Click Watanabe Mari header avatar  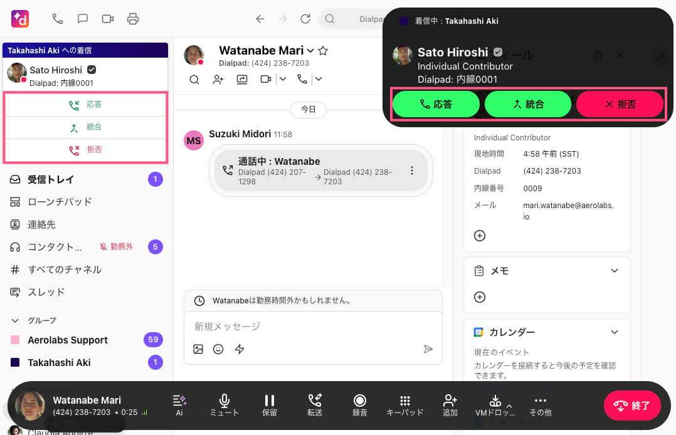tap(194, 55)
